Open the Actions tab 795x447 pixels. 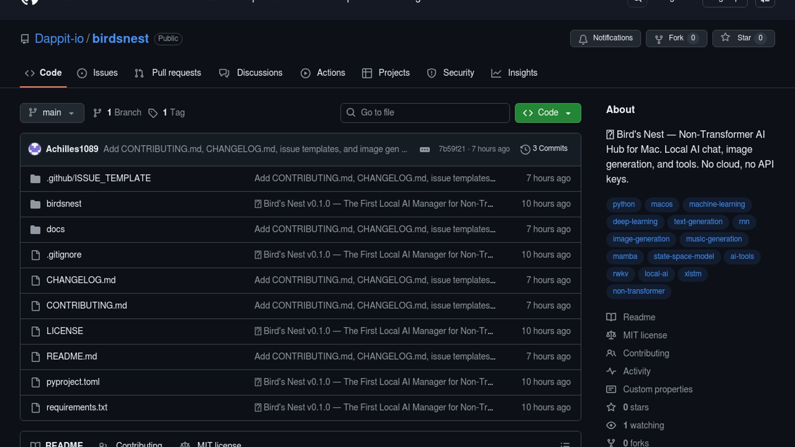[323, 73]
